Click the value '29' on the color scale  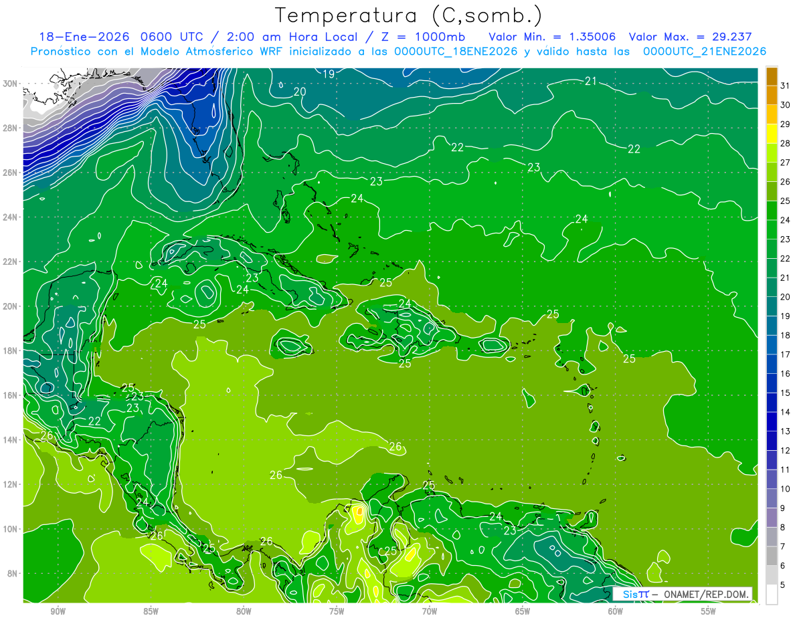click(786, 124)
